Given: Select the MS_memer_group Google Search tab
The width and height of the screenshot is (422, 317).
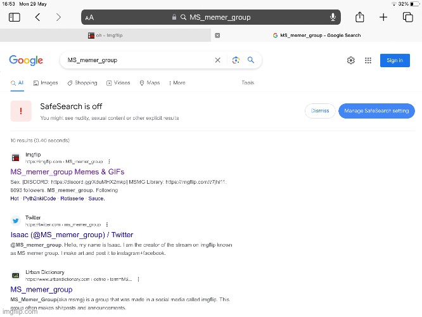Looking at the screenshot, I should (x=317, y=36).
